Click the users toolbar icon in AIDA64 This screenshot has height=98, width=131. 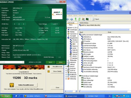83,19
